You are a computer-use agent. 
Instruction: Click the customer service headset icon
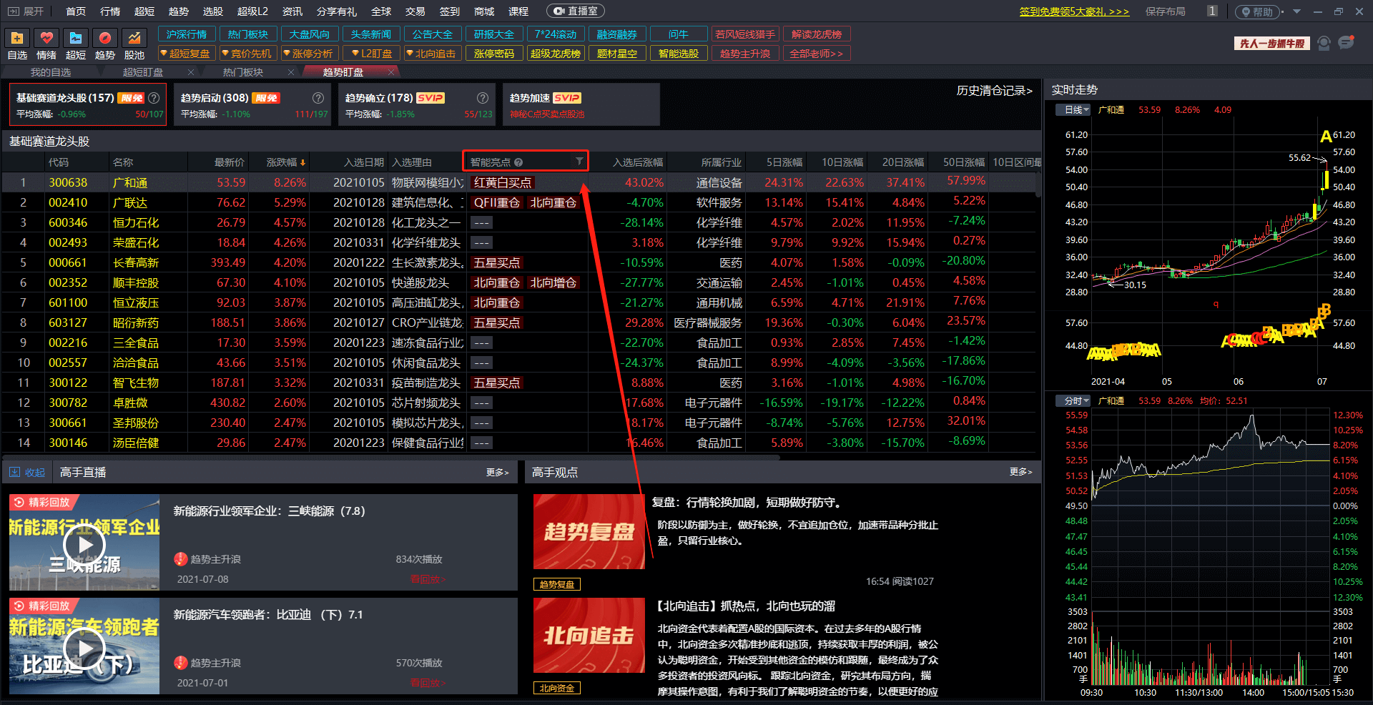(1324, 44)
